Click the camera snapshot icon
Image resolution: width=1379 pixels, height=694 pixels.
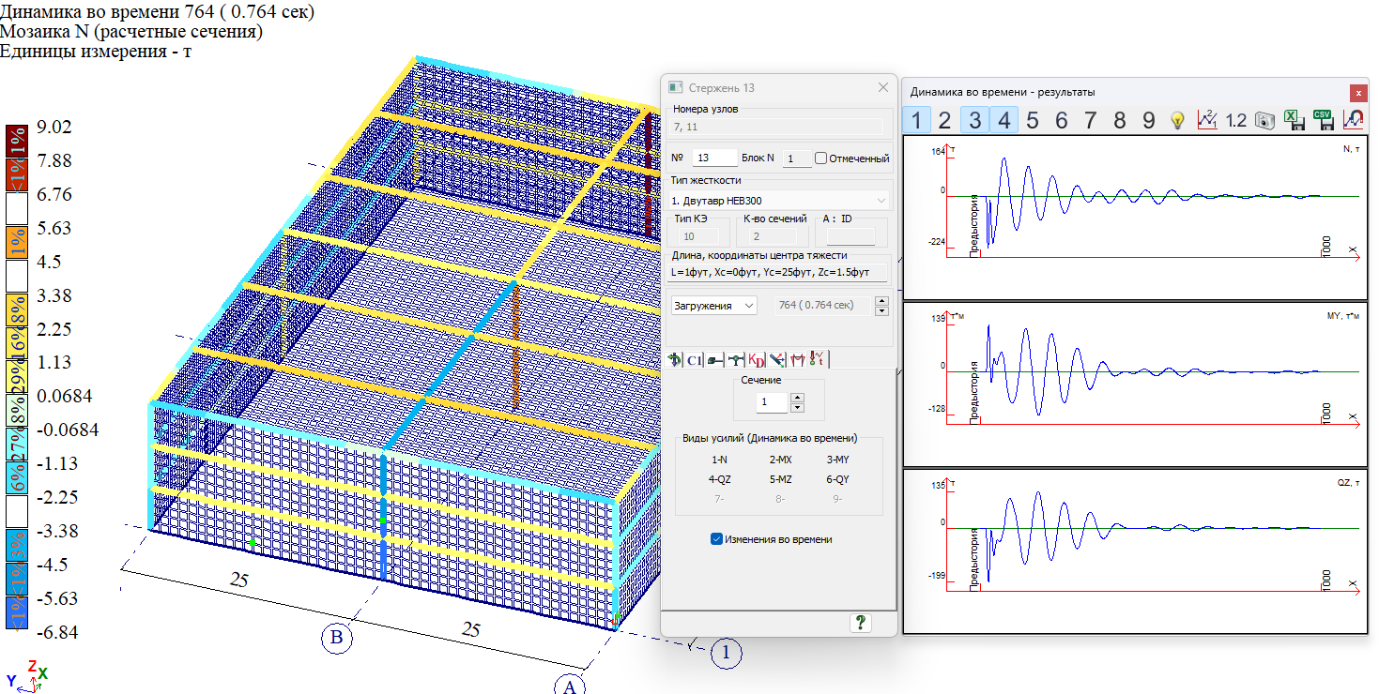[x=1264, y=120]
